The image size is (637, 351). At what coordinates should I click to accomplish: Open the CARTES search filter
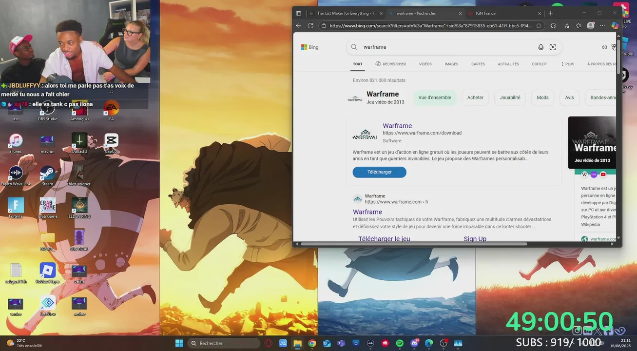pyautogui.click(x=478, y=64)
